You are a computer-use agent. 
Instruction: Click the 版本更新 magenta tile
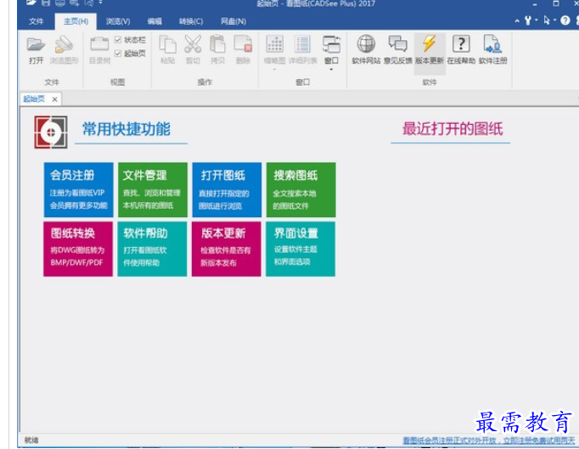click(x=227, y=249)
